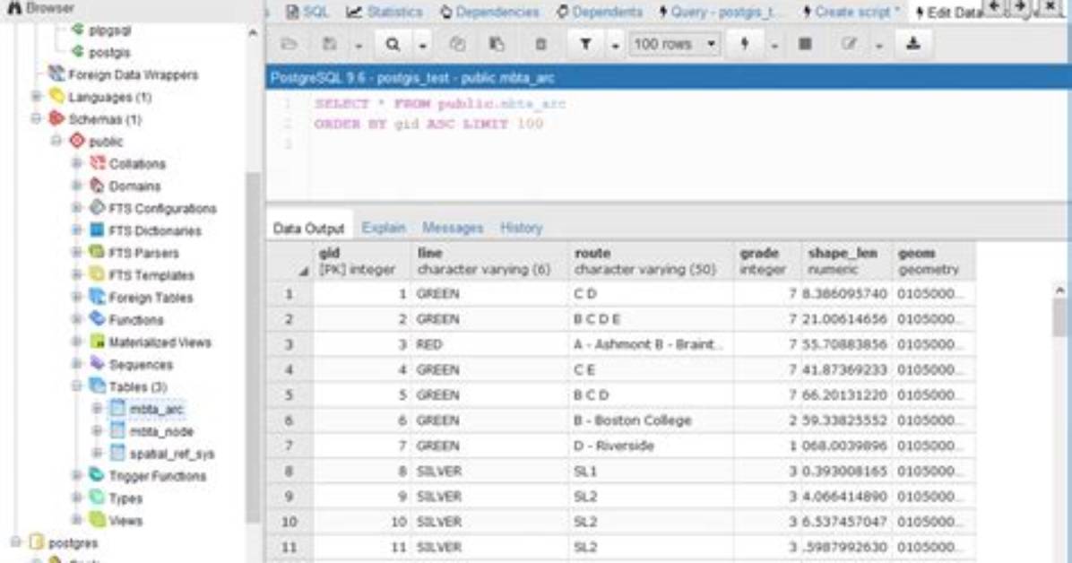
Task: Select the FTS Dictionaries tree item
Action: point(155,230)
